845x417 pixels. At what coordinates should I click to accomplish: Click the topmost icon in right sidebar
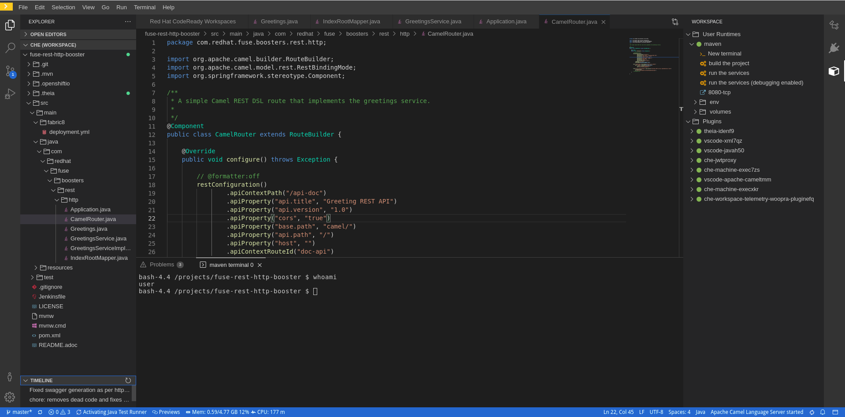(834, 25)
